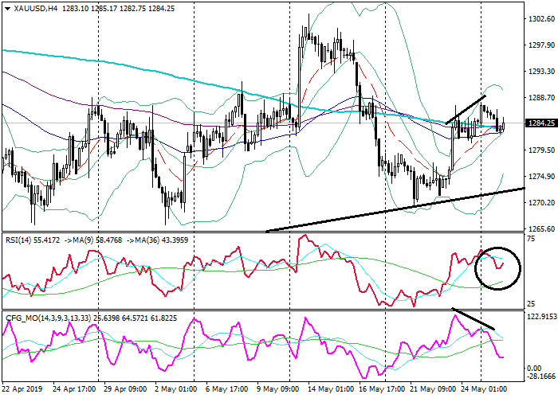Select the short rising trendline above recent candles
The image size is (558, 398).
pos(466,110)
